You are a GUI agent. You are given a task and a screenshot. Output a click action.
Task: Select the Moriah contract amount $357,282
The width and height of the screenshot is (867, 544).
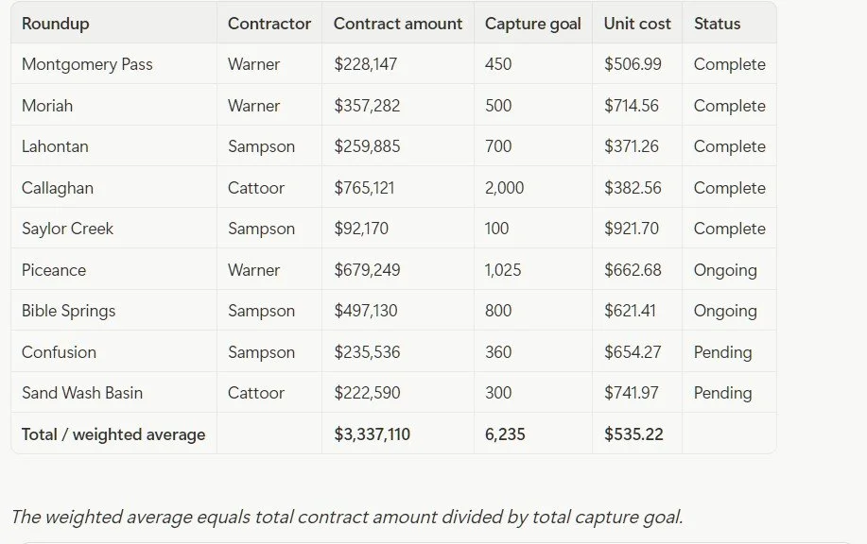tap(367, 106)
